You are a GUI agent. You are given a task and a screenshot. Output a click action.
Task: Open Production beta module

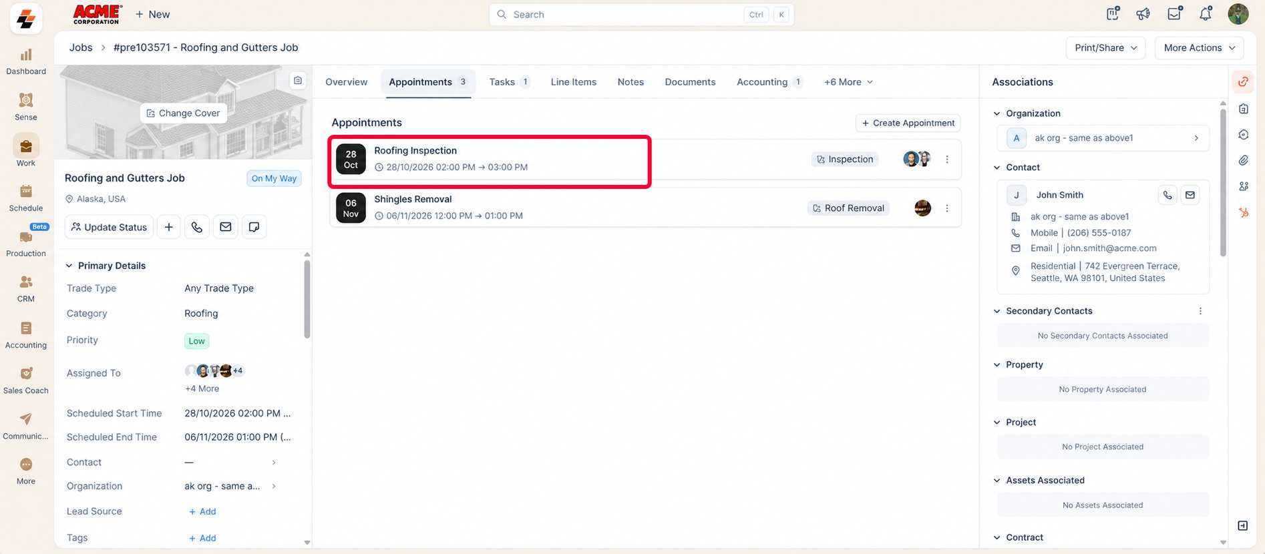pyautogui.click(x=26, y=243)
